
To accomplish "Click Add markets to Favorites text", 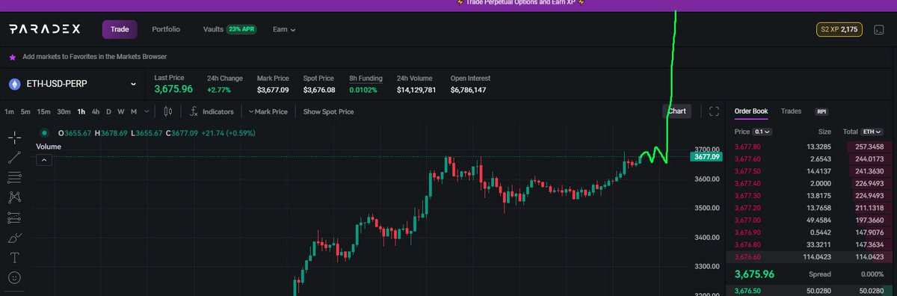I will click(x=95, y=57).
